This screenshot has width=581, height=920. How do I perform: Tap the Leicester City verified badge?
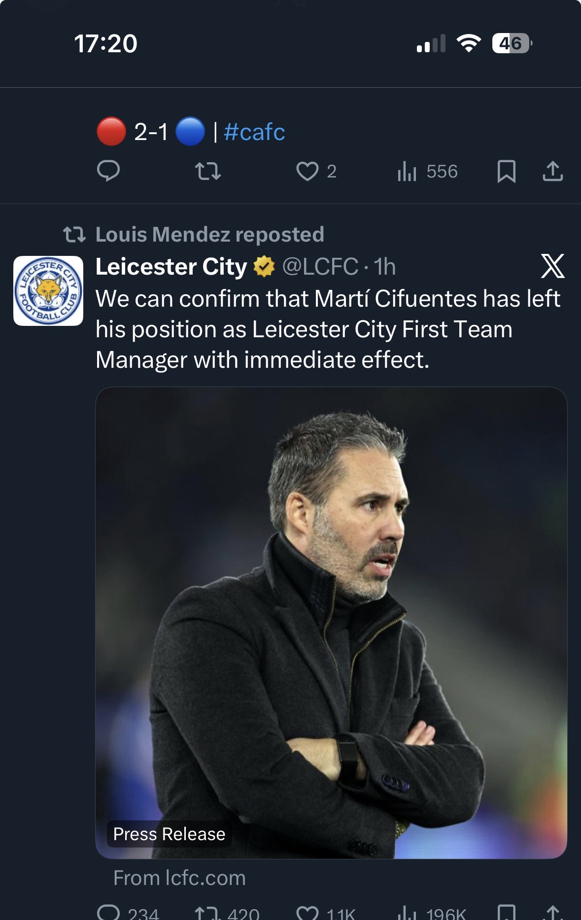pos(264,267)
